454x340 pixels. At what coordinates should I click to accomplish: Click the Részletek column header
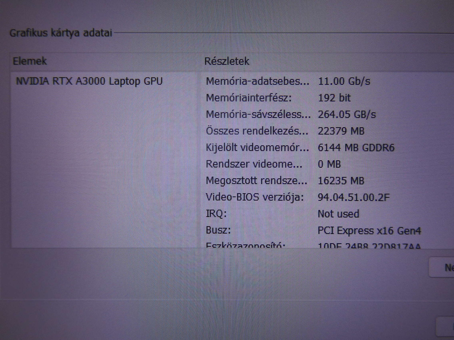[227, 61]
